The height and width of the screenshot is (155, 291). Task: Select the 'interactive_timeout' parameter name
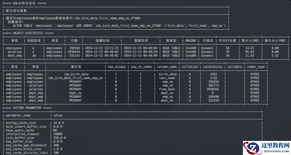pyautogui.click(x=23, y=134)
